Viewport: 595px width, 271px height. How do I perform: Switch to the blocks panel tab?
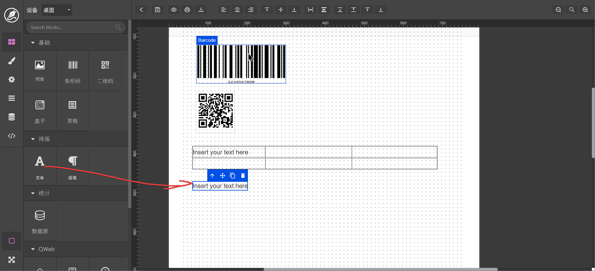click(12, 42)
